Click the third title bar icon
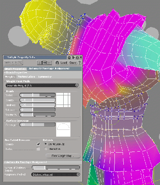This screenshot has width=160, height=185. click(77, 58)
